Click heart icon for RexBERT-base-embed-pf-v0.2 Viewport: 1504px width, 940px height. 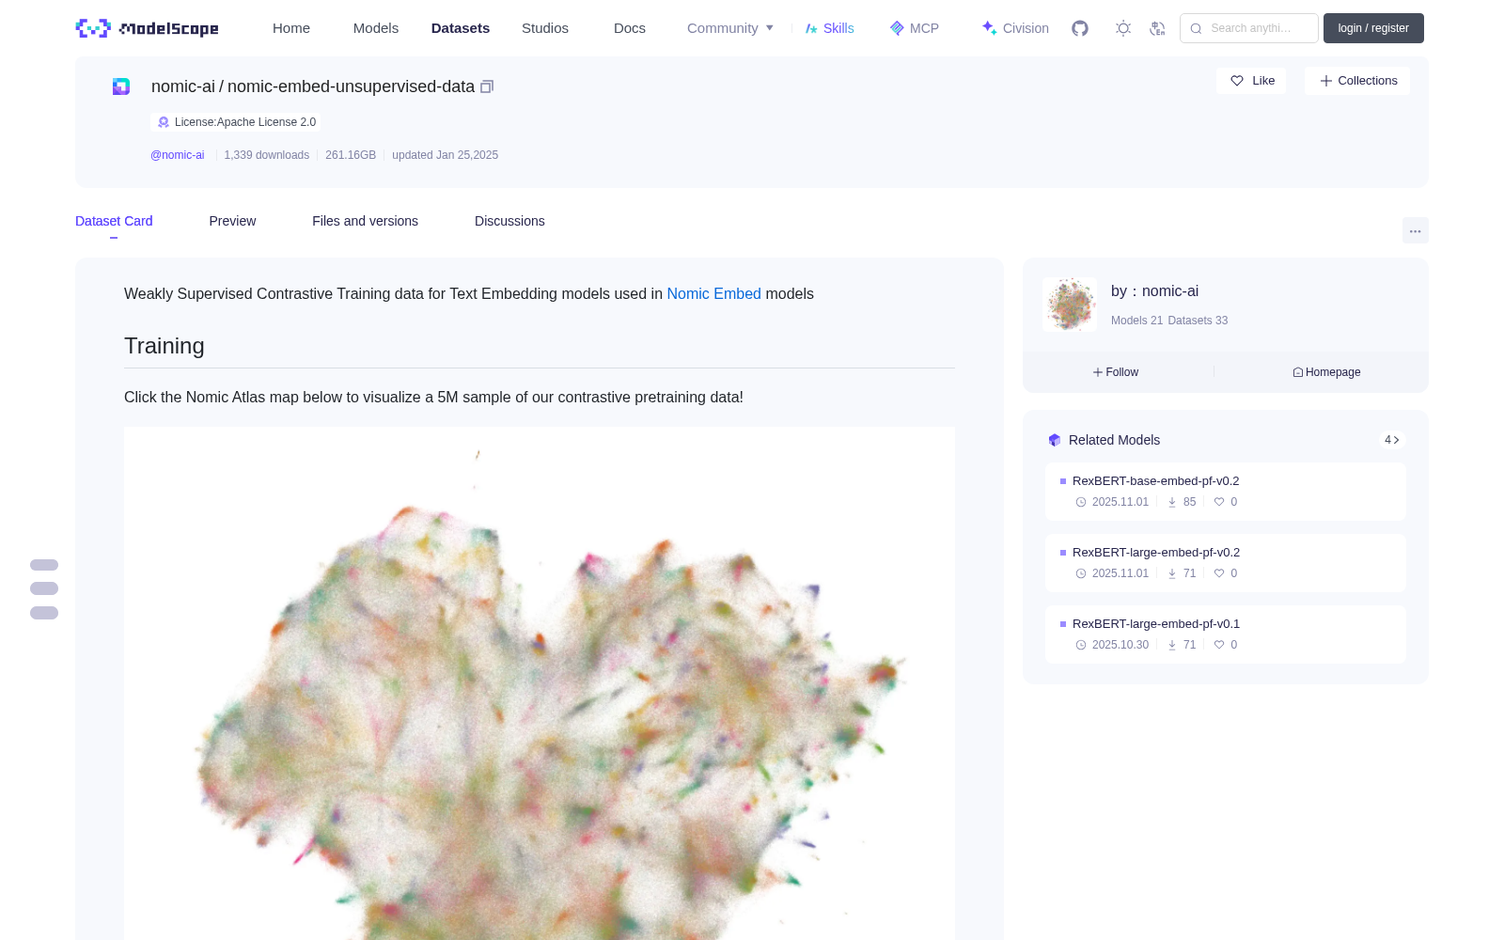click(x=1219, y=502)
